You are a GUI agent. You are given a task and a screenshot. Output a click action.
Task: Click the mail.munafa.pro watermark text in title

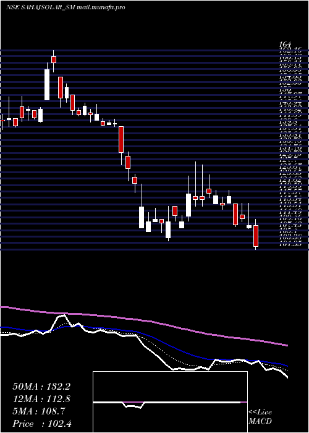pos(101,7)
